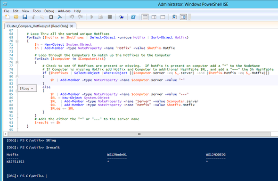Click the Open script folder icon
The image size is (278, 181).
16,17
